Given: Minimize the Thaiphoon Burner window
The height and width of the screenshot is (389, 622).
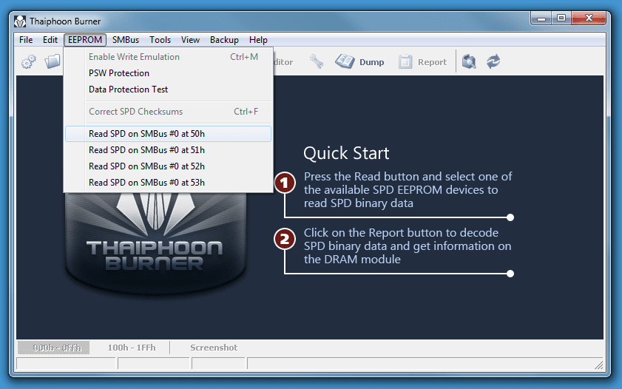Looking at the screenshot, I should (541, 18).
